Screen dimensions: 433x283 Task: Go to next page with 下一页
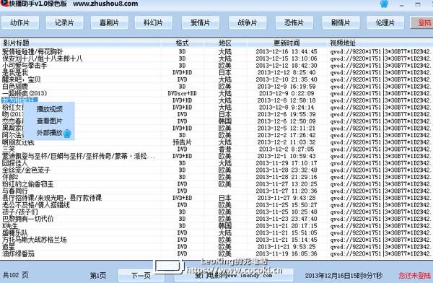pyautogui.click(x=141, y=276)
